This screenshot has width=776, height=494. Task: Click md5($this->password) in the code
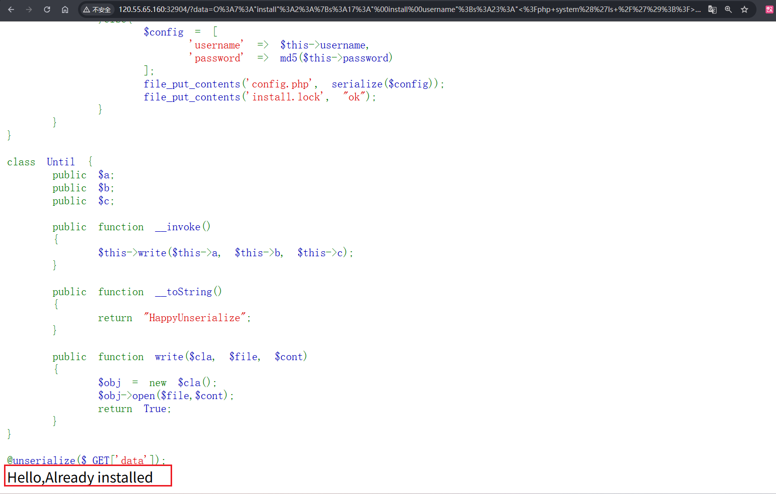click(336, 58)
